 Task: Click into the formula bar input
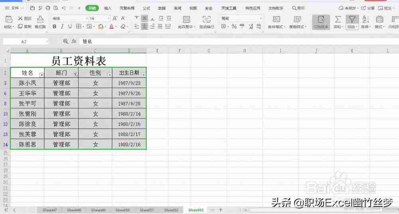coord(239,41)
